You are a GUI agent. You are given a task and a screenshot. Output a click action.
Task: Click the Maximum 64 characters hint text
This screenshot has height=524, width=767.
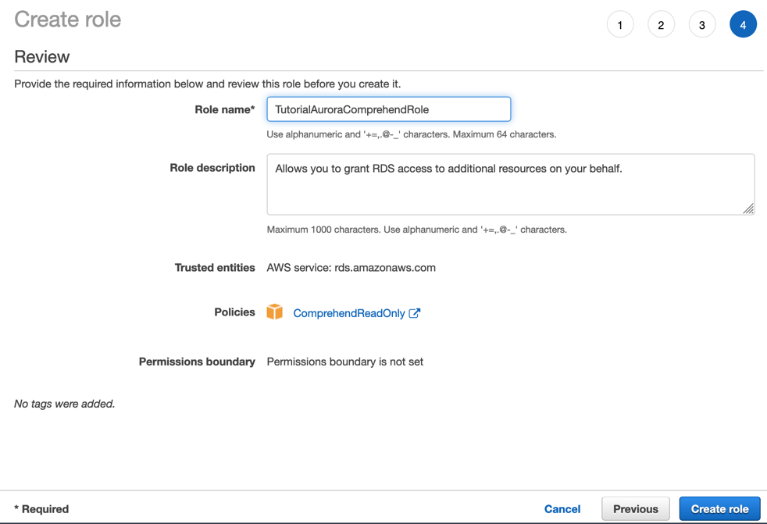tap(505, 134)
